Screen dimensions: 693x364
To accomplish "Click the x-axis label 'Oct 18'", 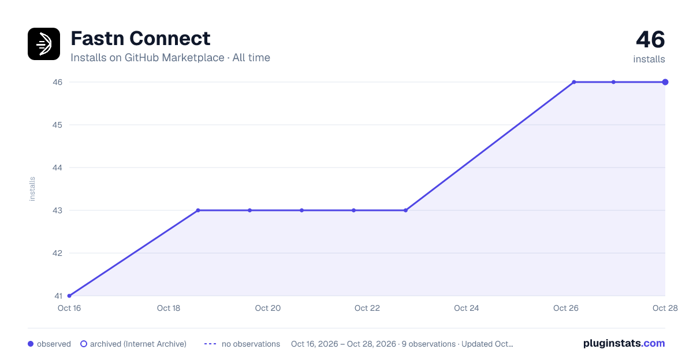I will tap(169, 308).
